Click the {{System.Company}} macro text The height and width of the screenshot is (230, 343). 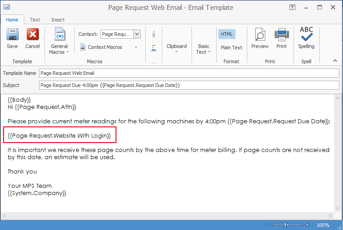[x=37, y=193]
